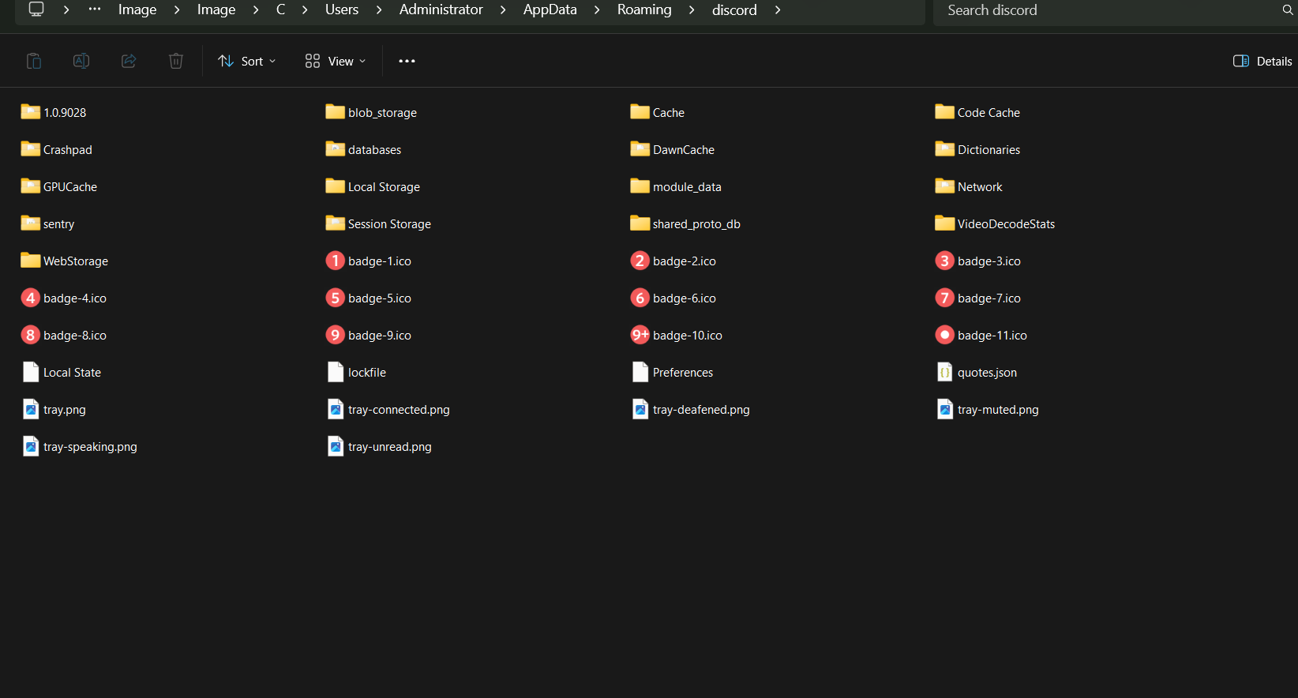The width and height of the screenshot is (1298, 698).
Task: Select the badge-5.ico file
Action: point(369,298)
